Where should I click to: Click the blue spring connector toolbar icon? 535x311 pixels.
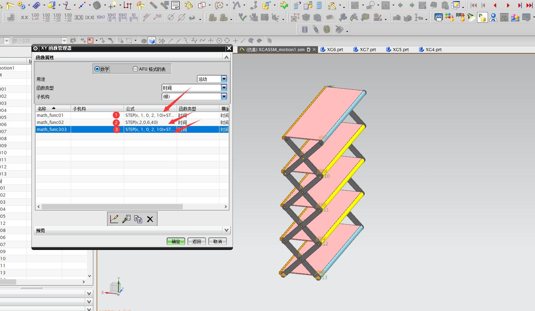coord(36,5)
